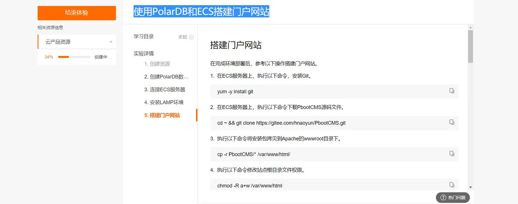
Task: Click the 云产品资源 header text
Action: pos(58,42)
